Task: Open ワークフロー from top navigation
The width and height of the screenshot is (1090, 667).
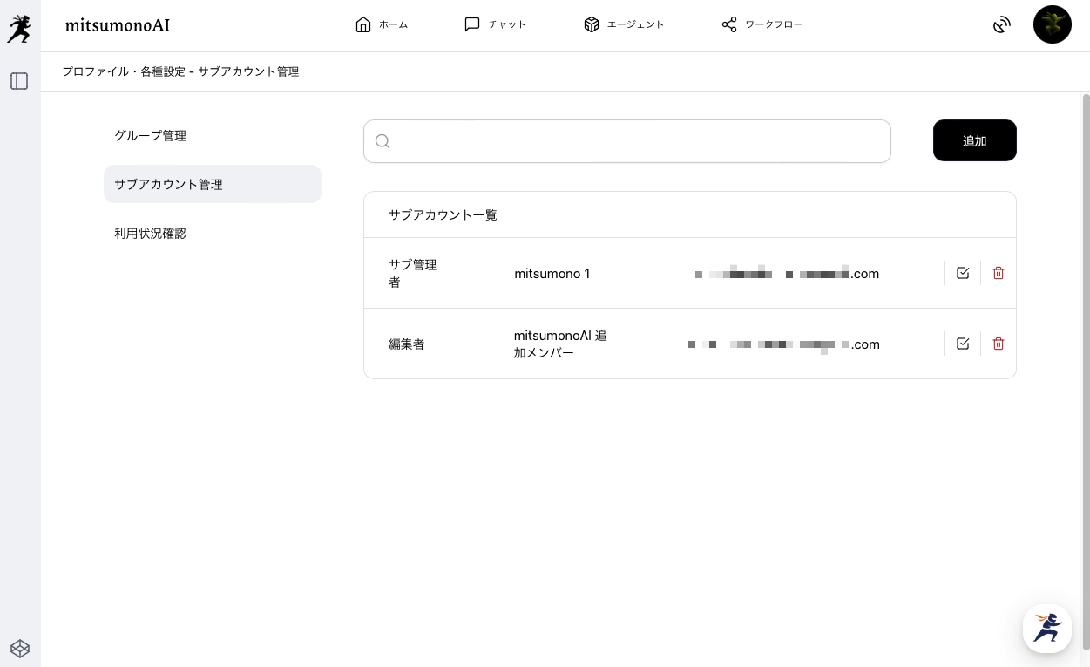Action: 762,24
